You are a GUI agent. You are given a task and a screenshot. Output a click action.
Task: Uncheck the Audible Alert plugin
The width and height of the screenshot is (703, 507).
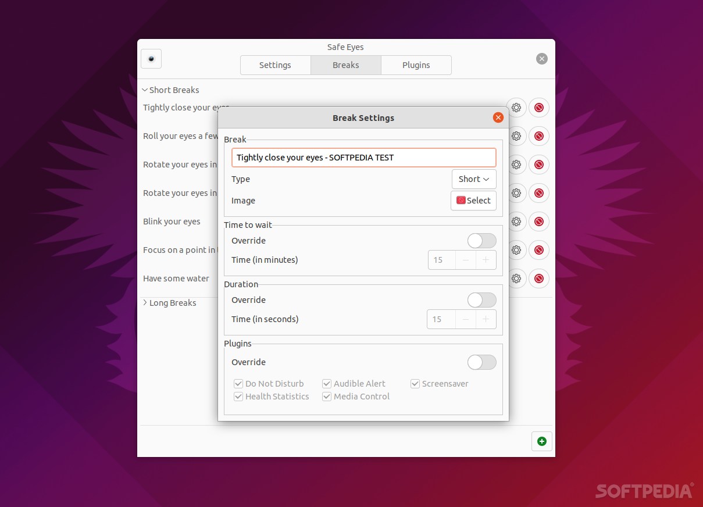click(x=327, y=383)
